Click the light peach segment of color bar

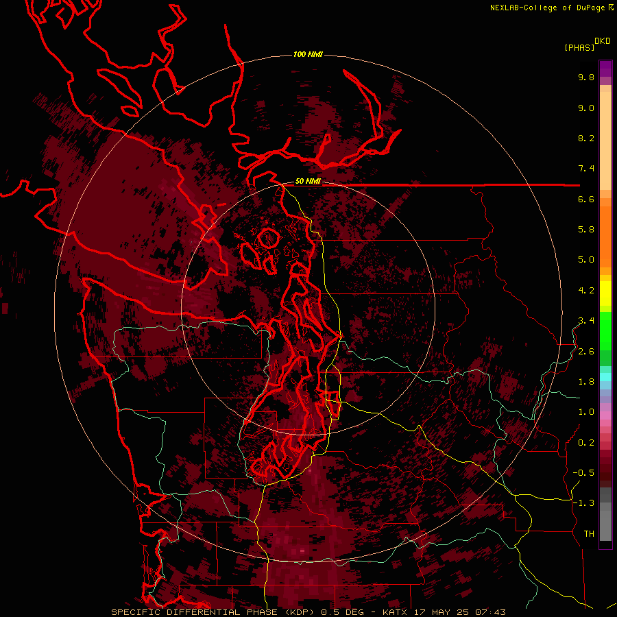click(605, 141)
